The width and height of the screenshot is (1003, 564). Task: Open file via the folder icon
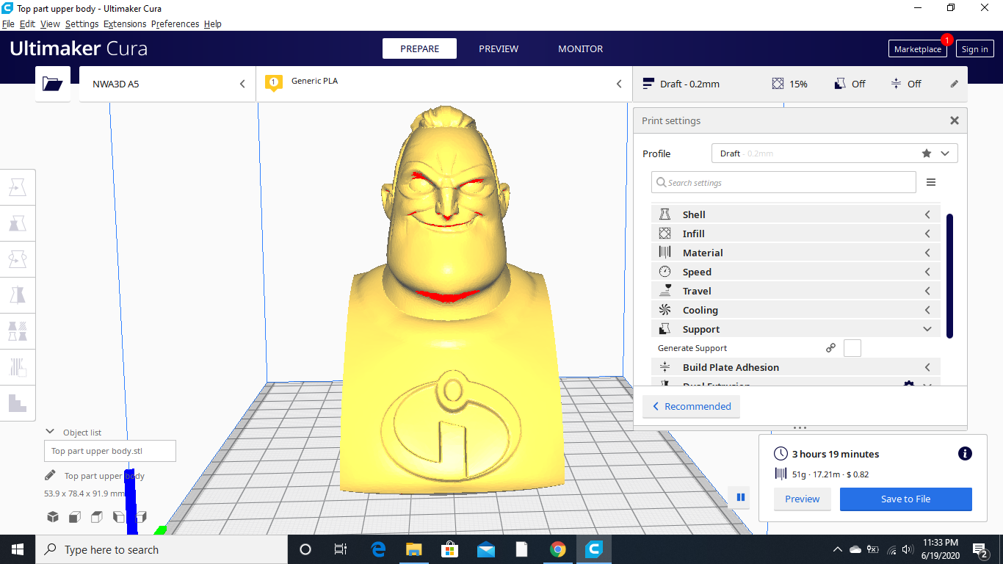[x=53, y=84]
